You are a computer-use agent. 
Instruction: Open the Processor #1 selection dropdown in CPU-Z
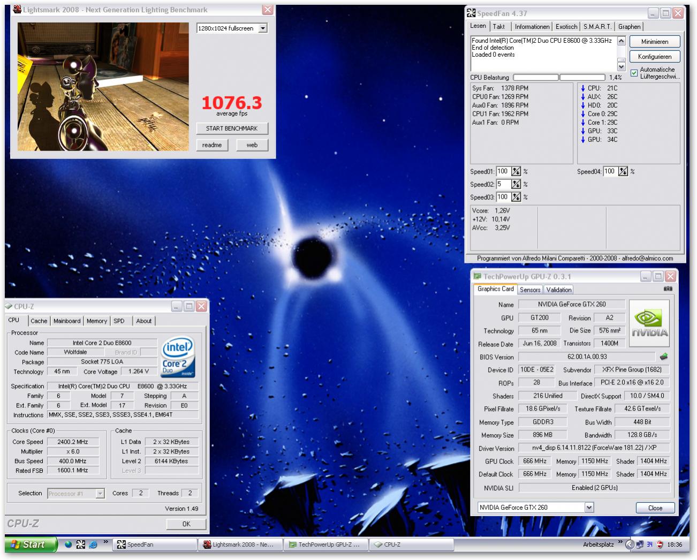click(100, 494)
